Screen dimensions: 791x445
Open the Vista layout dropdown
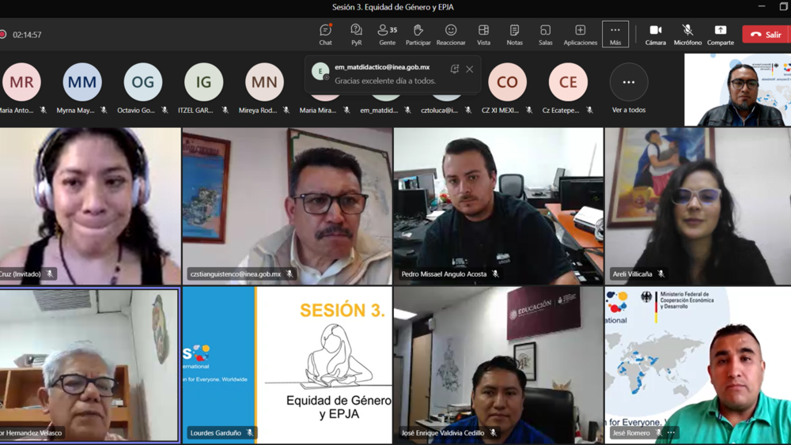point(483,34)
